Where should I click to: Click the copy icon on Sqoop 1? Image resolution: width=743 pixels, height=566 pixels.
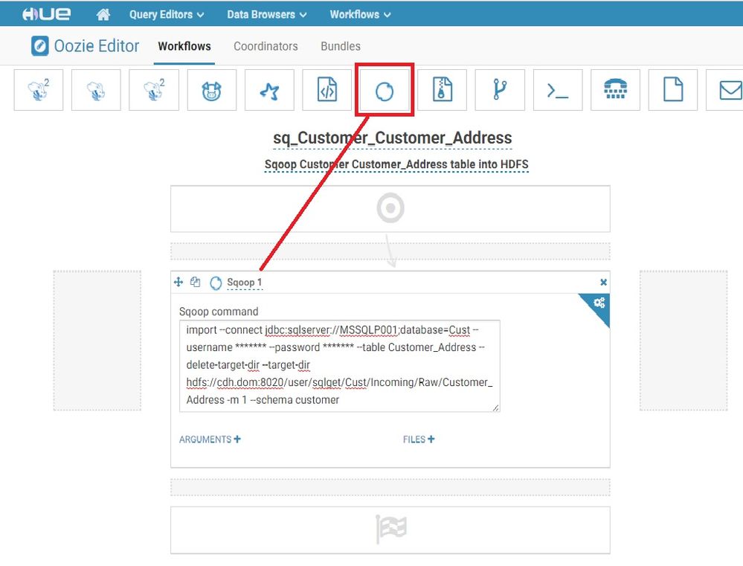(195, 282)
